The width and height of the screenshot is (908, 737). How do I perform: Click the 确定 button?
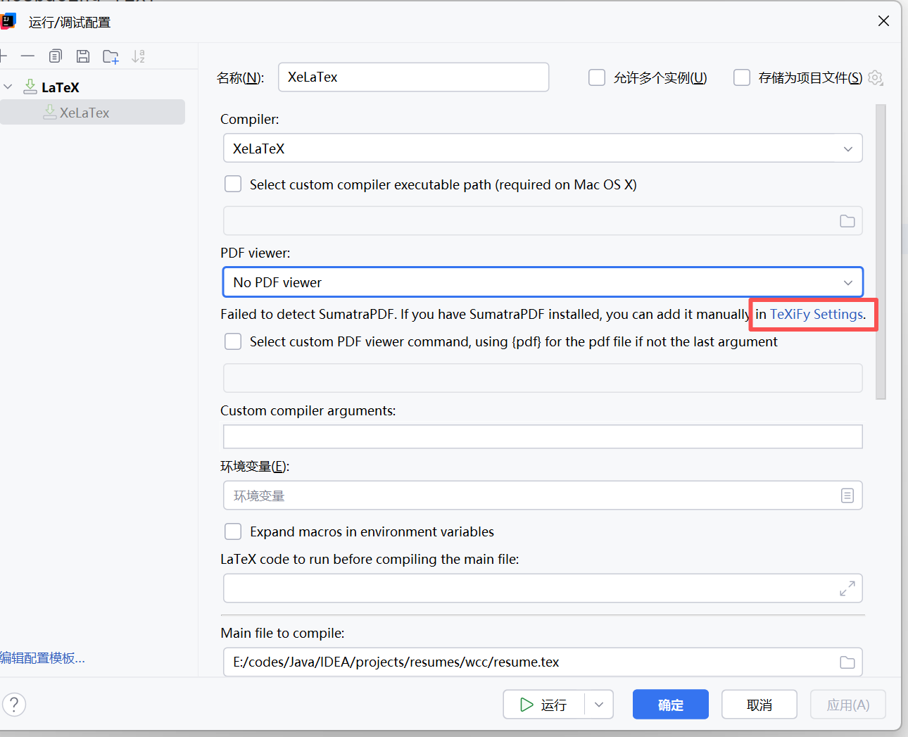(x=670, y=705)
